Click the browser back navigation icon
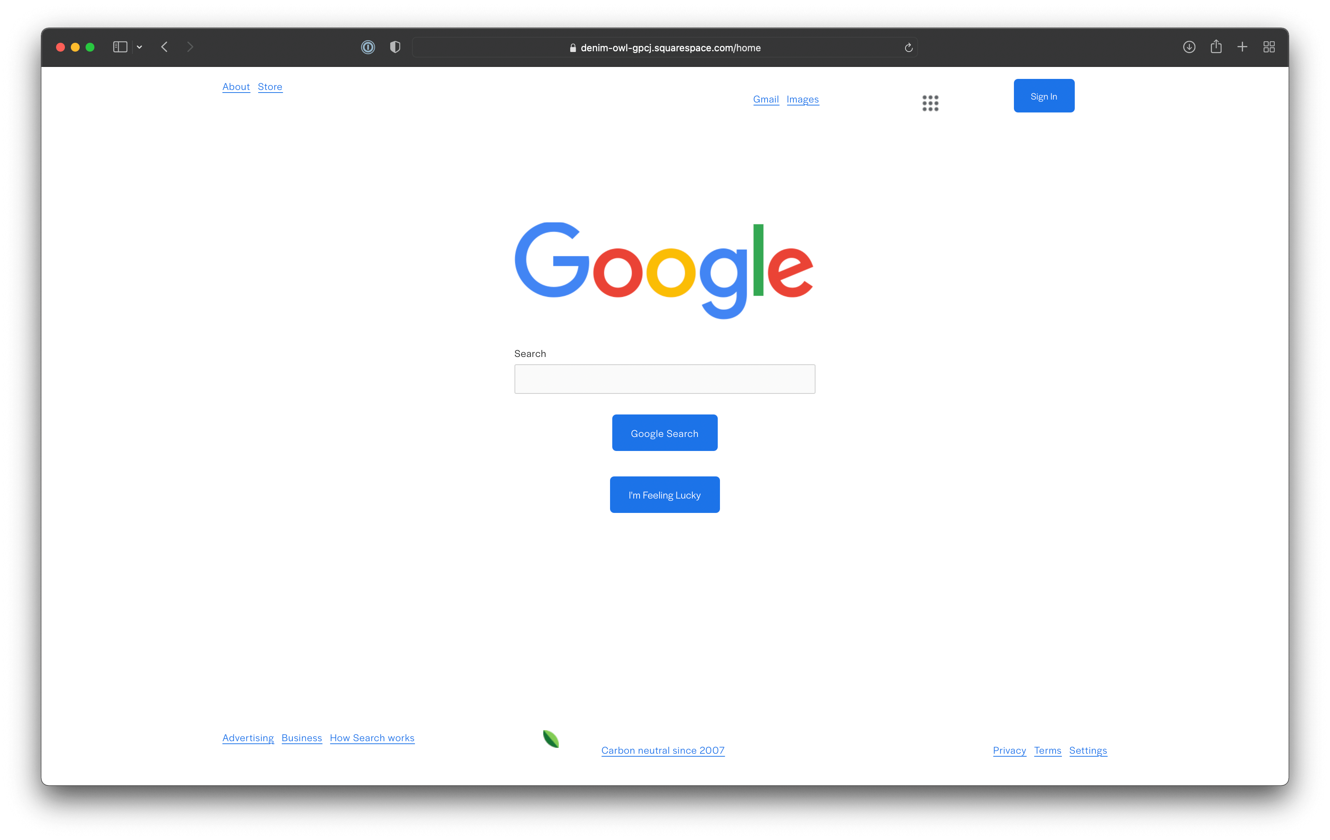This screenshot has width=1330, height=840. click(x=164, y=46)
